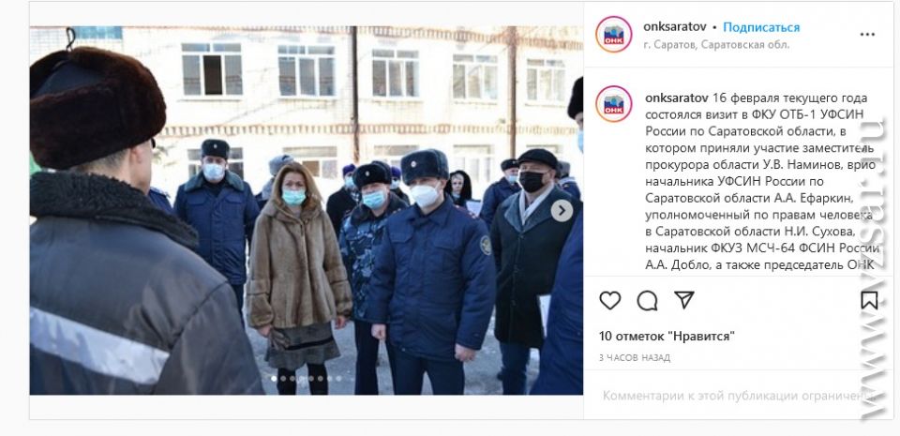Advance the photo carousel with the right arrow

coord(562,211)
